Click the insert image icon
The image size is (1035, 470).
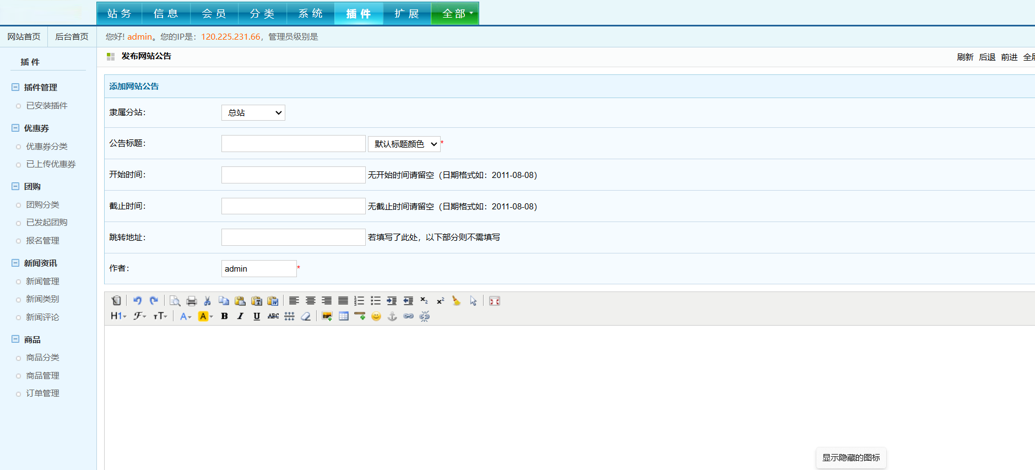click(x=327, y=316)
